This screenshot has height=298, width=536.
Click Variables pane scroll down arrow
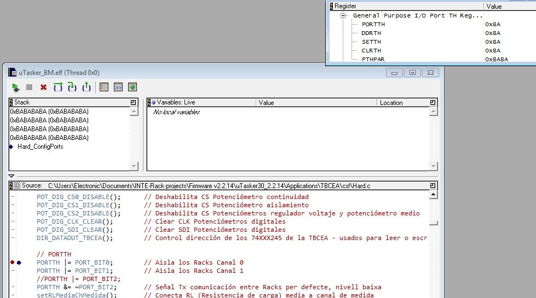tap(434, 166)
